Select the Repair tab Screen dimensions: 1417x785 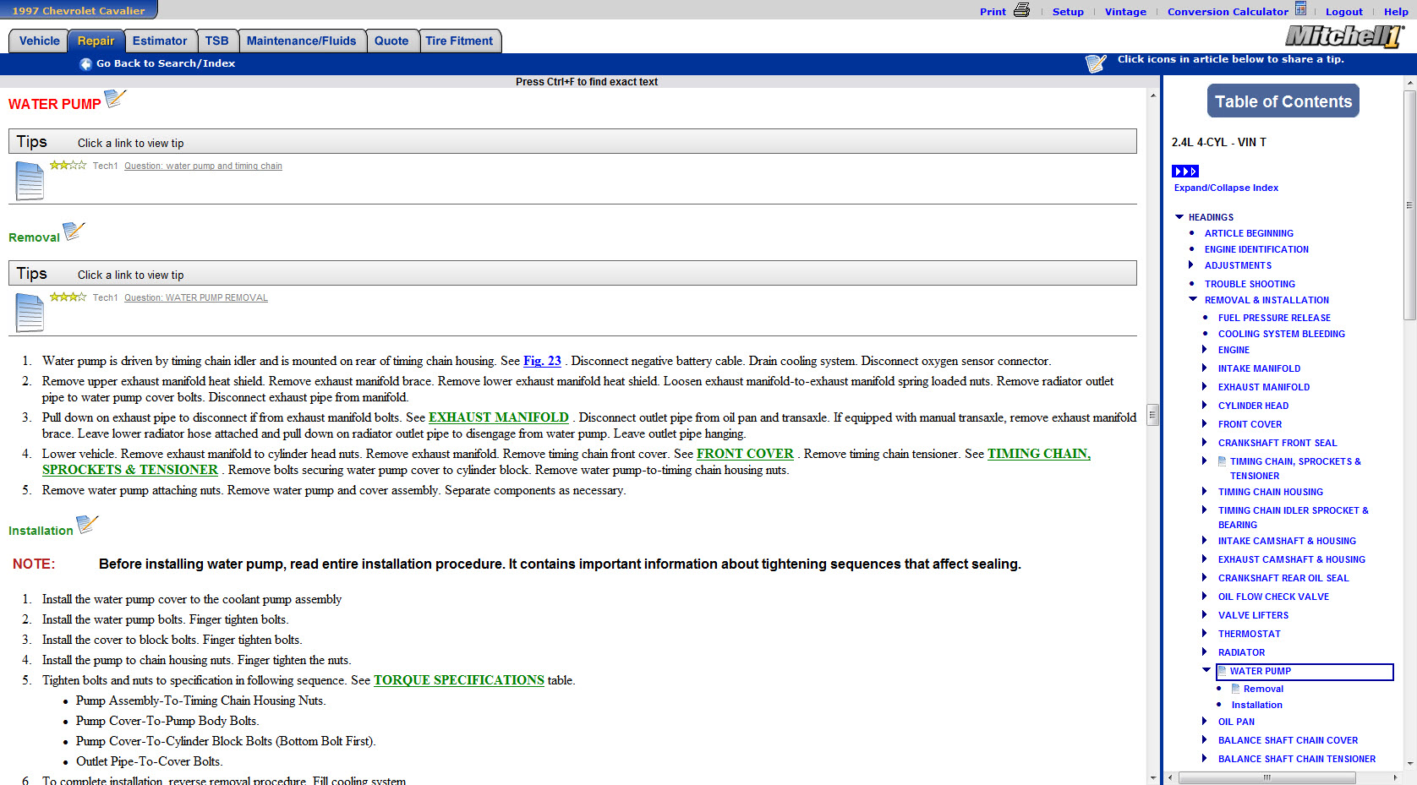point(96,41)
